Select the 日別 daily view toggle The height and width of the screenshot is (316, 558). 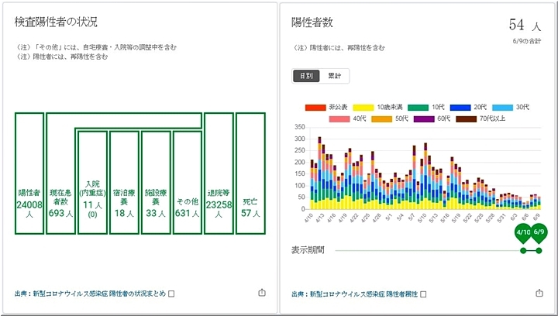(x=305, y=76)
